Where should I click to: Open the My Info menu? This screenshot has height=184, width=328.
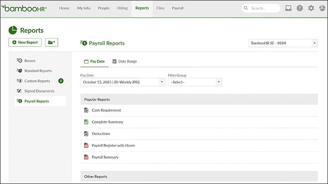pyautogui.click(x=84, y=8)
